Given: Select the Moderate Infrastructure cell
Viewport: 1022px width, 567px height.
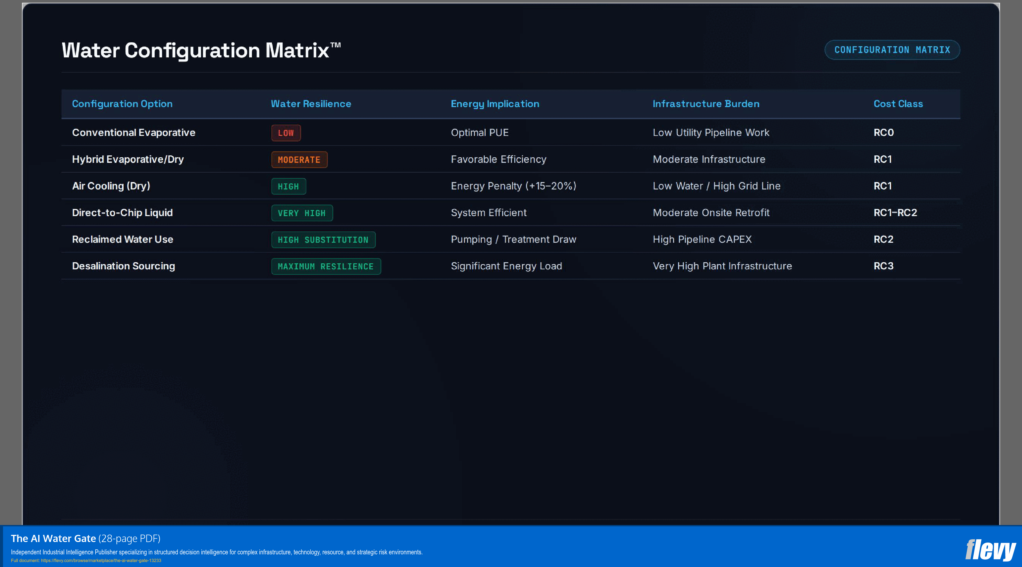Looking at the screenshot, I should pos(709,160).
